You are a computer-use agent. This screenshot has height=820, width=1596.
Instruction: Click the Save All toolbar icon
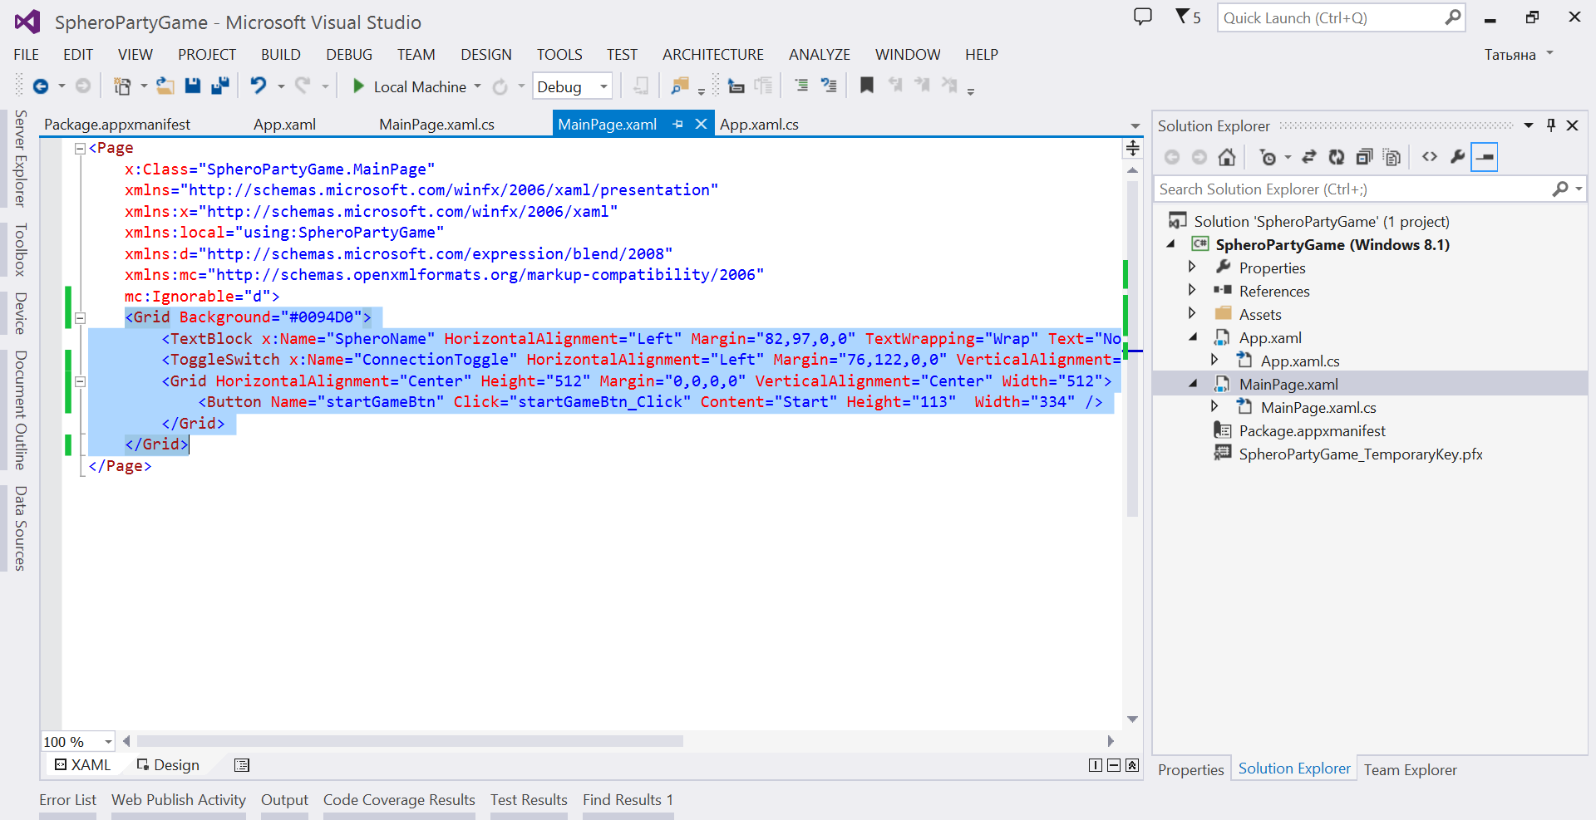point(220,86)
